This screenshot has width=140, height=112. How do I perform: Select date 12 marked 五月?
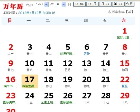tap(67, 66)
